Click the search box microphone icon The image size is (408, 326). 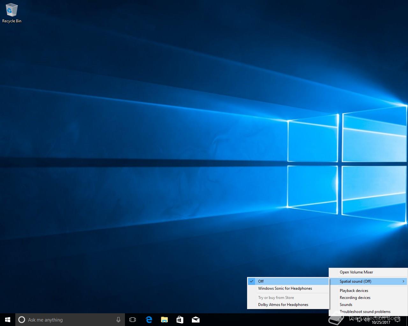tap(118, 320)
